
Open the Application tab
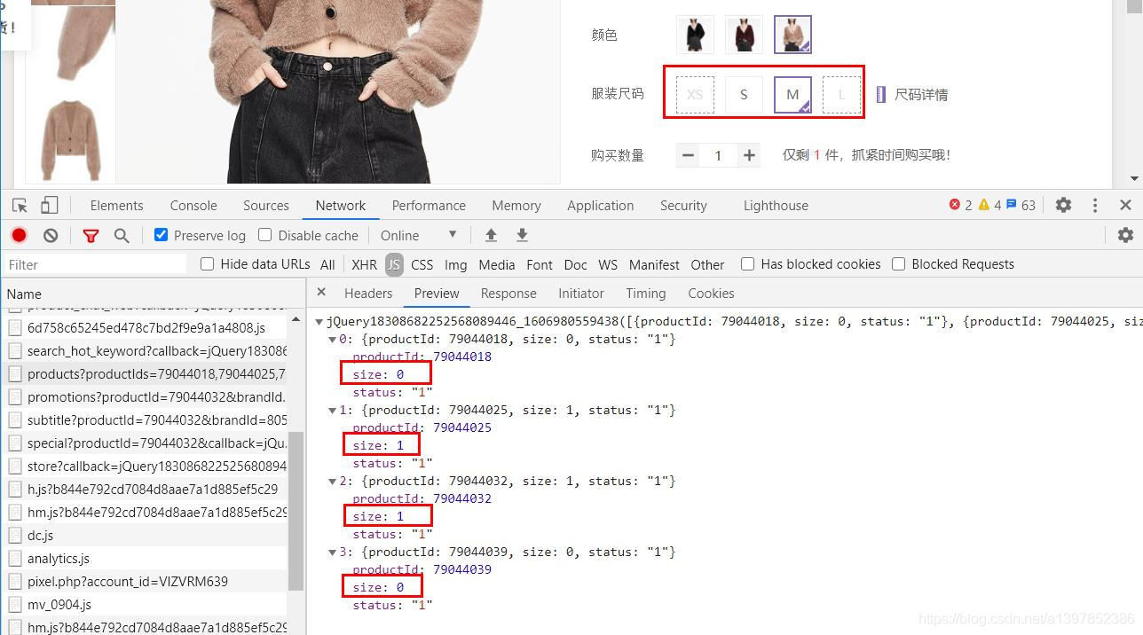coord(601,205)
